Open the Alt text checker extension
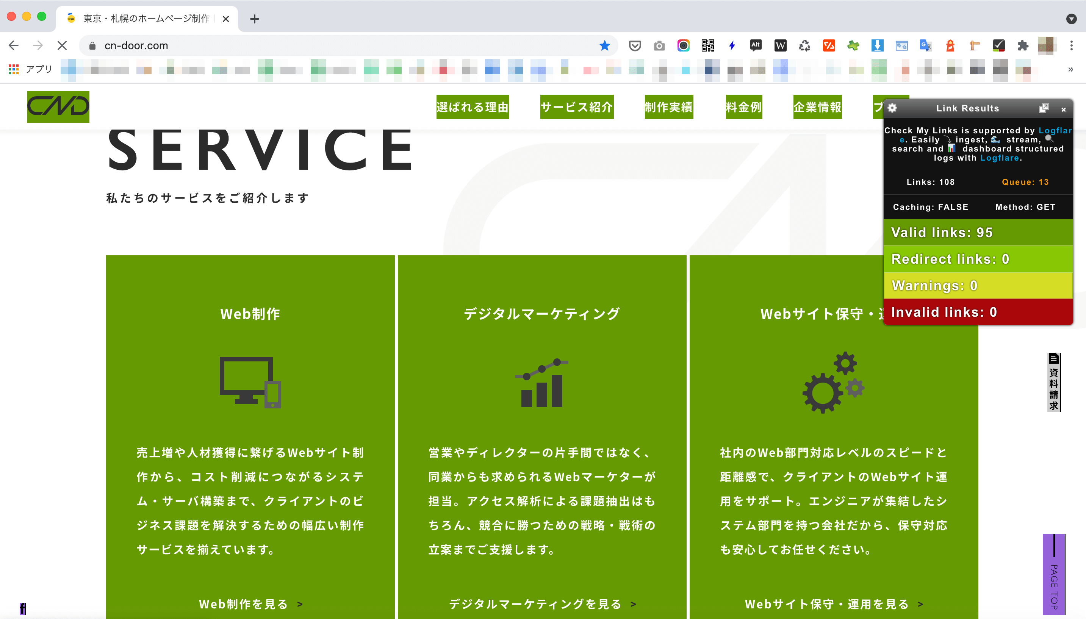 click(x=756, y=45)
